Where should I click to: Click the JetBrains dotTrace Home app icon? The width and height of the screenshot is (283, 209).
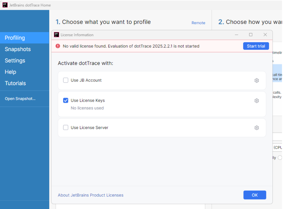(x=5, y=5)
